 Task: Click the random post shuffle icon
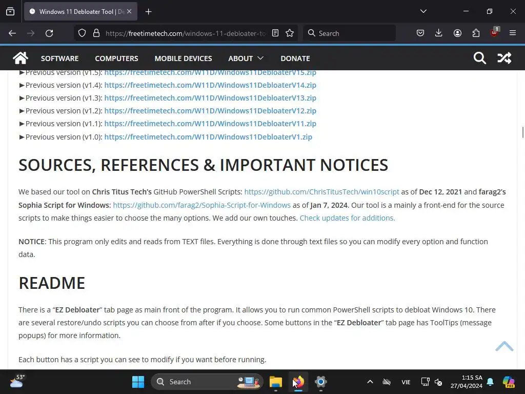(504, 58)
